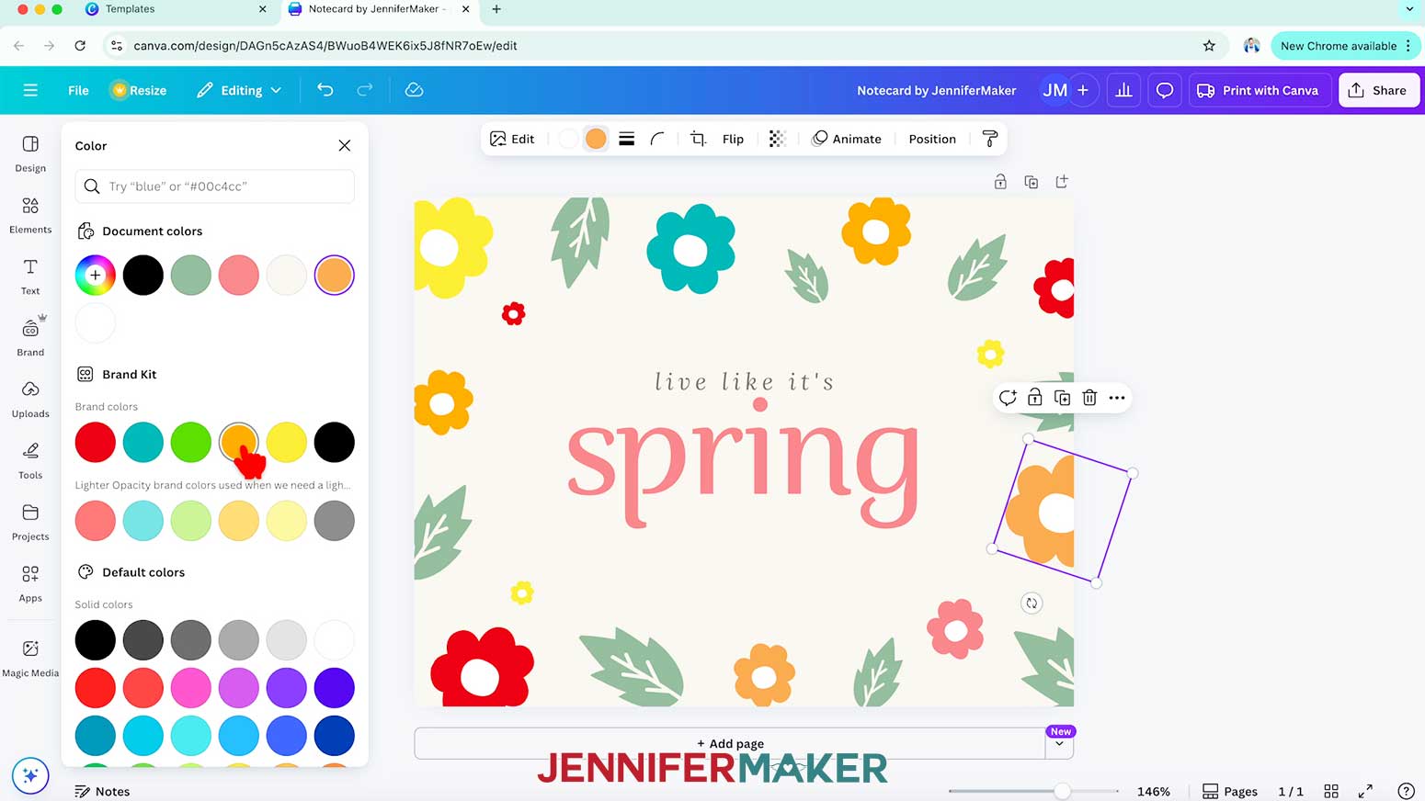Undo the last action
1425x801 pixels.
[x=325, y=90]
